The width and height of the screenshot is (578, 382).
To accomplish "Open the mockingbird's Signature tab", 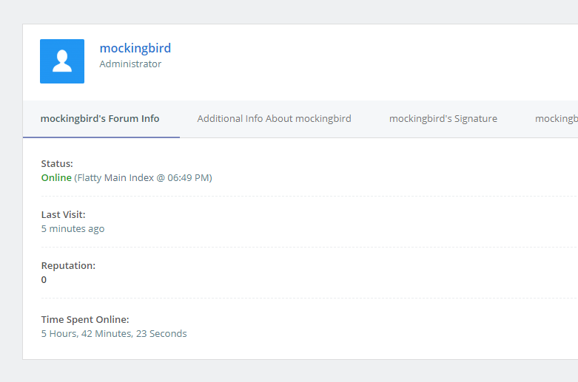I will click(x=443, y=118).
